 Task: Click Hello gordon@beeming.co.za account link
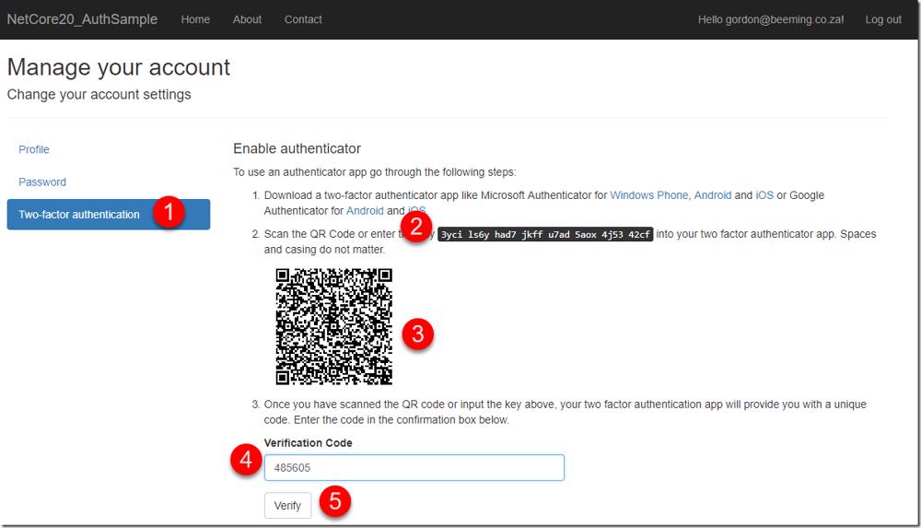771,19
